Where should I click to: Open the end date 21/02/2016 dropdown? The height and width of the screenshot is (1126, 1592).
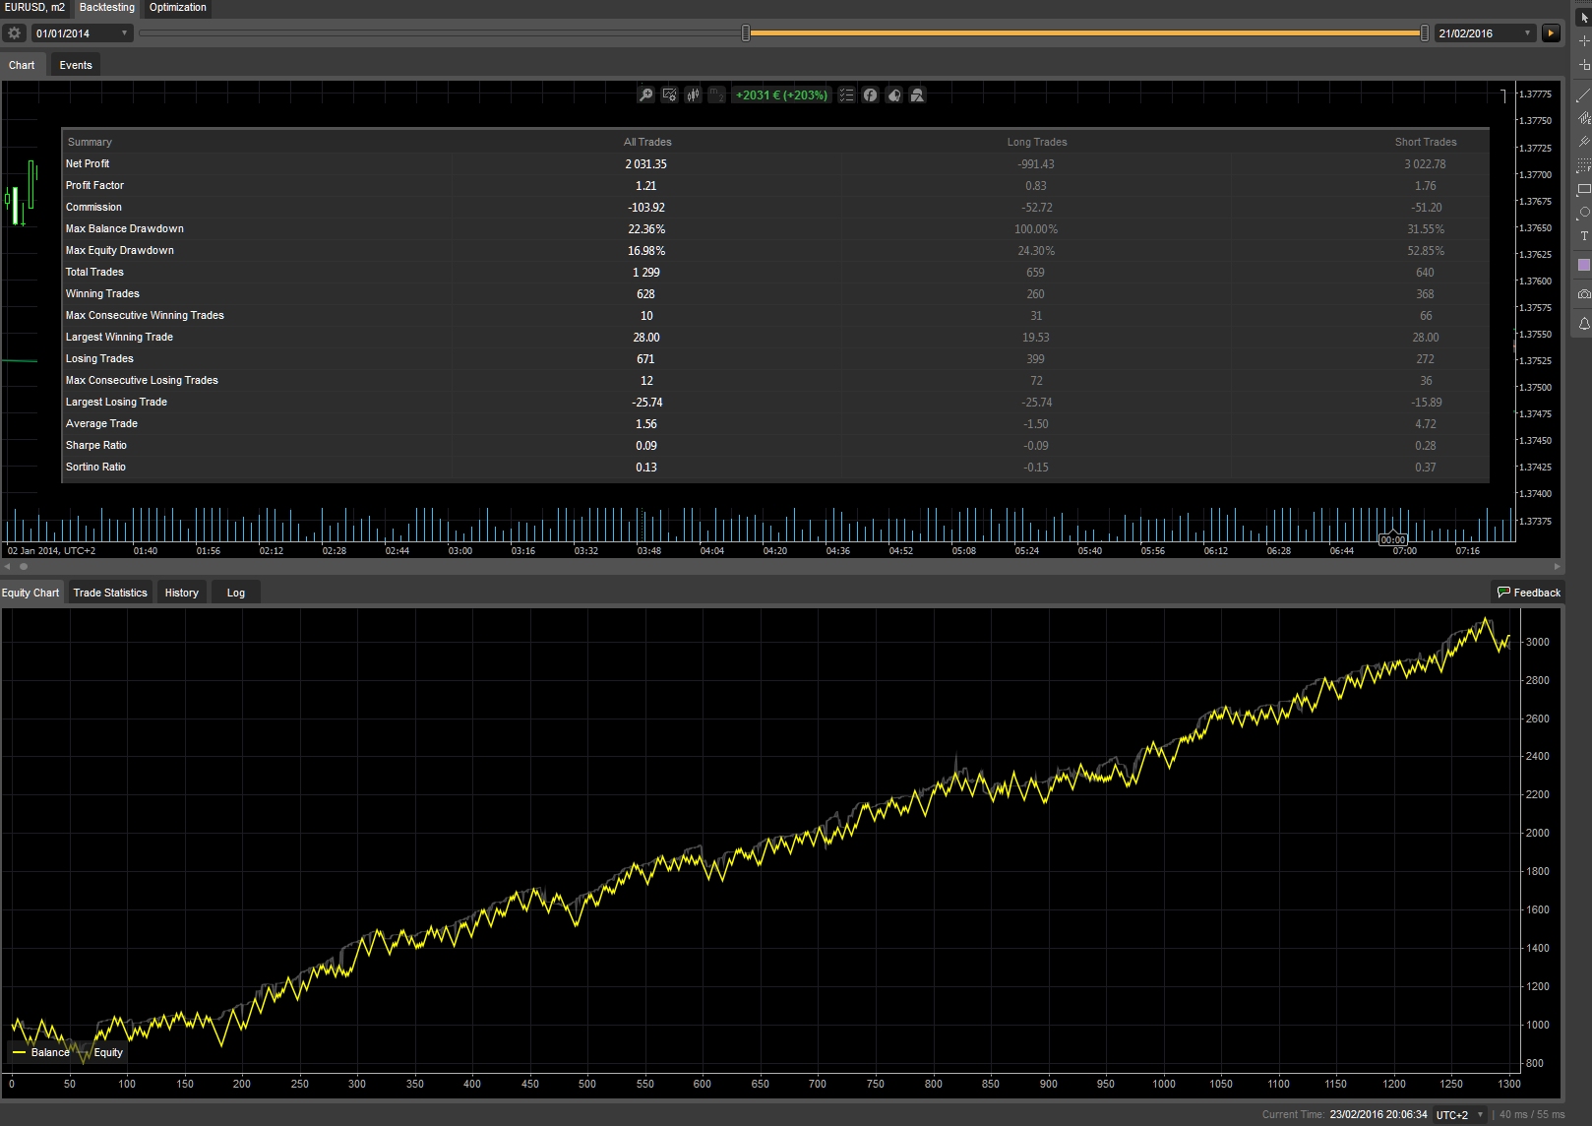(x=1486, y=32)
